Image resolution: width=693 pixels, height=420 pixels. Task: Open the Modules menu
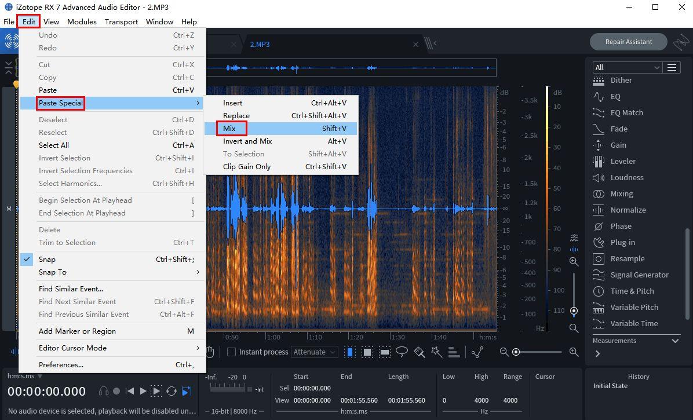(82, 21)
